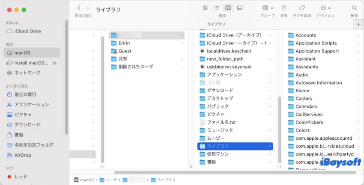The image size is (364, 185).
Task: Switch to gallery view in toolbar
Action: [x=240, y=8]
